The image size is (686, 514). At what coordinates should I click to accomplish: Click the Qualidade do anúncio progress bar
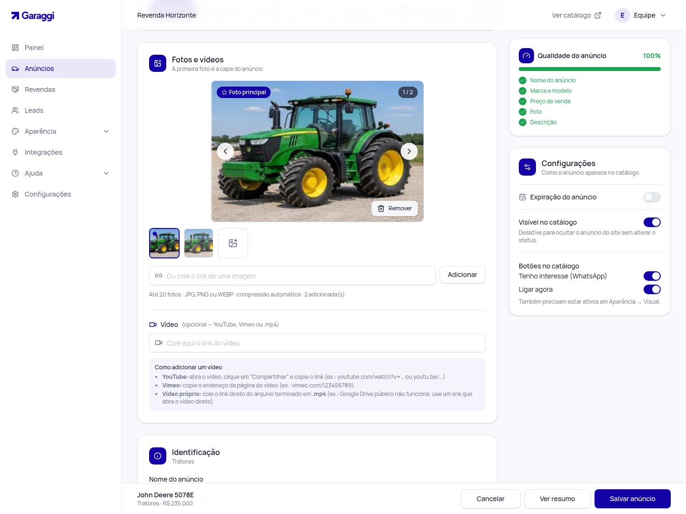click(x=590, y=69)
